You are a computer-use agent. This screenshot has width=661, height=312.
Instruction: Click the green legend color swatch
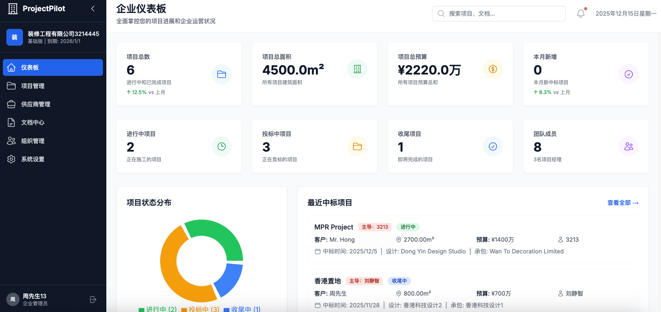pyautogui.click(x=141, y=309)
